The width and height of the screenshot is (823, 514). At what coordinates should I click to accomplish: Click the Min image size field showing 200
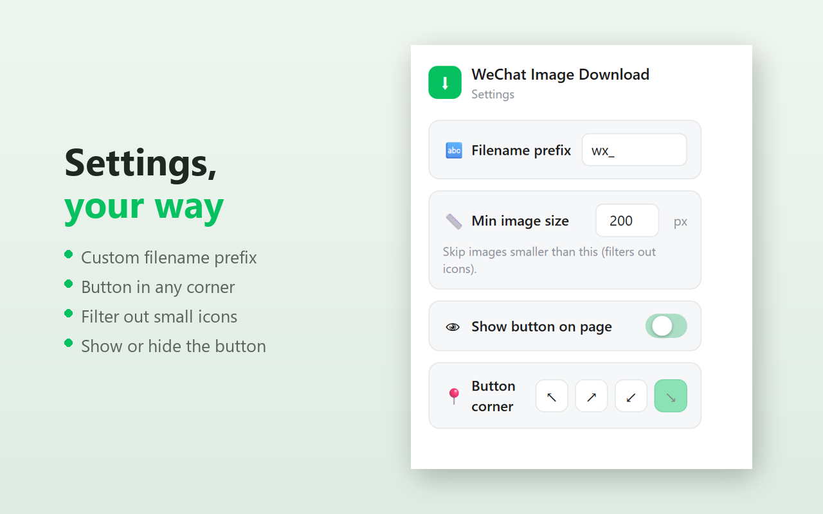tap(628, 220)
